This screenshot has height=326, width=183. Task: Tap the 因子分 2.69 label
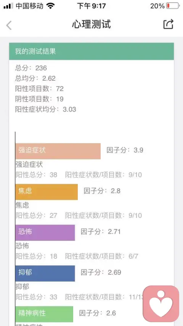101,272
